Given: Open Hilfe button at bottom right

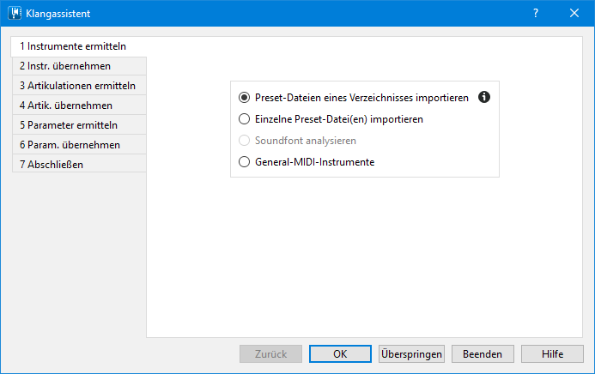Looking at the screenshot, I should pyautogui.click(x=552, y=354).
